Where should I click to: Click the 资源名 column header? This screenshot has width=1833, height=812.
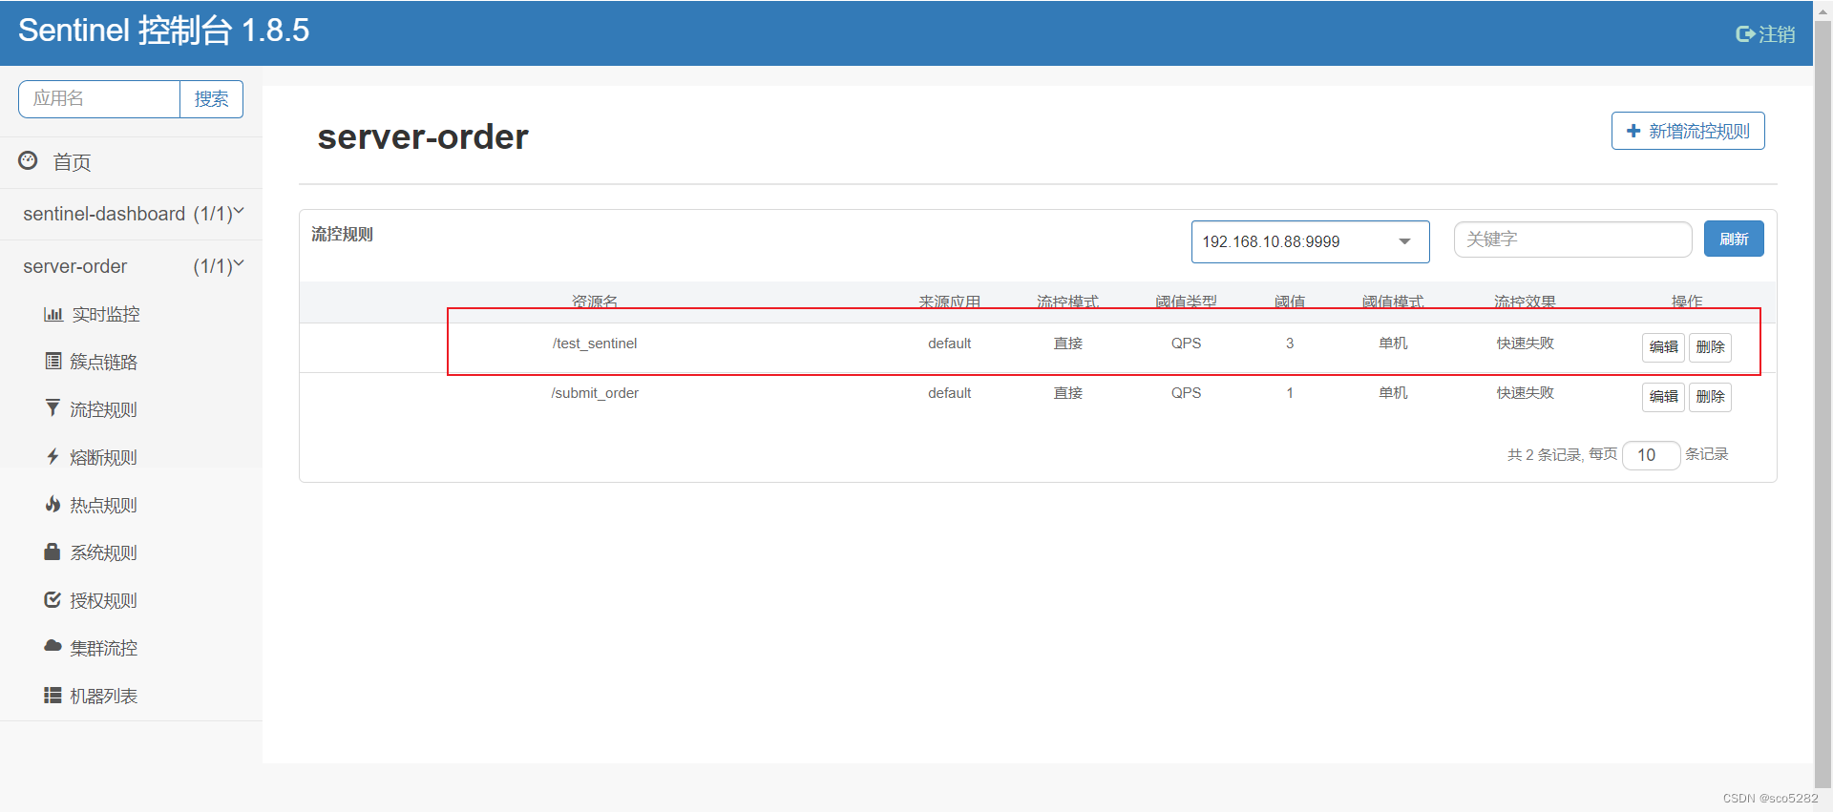pos(594,302)
